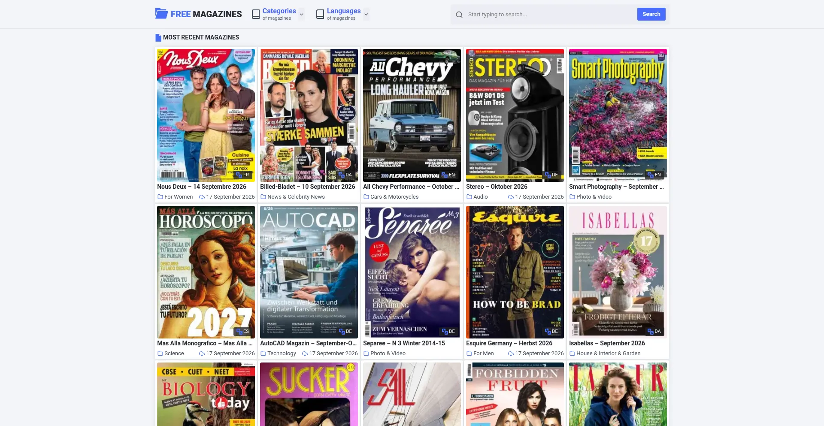
Task: Open the Audio category link
Action: pos(480,197)
